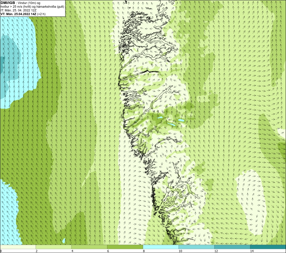This screenshot has height=253, width=286.
Task: Click the scale label '10'
Action: pyautogui.click(x=180, y=251)
